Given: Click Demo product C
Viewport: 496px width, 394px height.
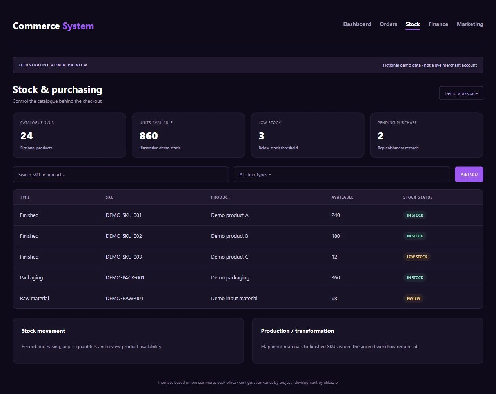Looking at the screenshot, I should click(230, 257).
